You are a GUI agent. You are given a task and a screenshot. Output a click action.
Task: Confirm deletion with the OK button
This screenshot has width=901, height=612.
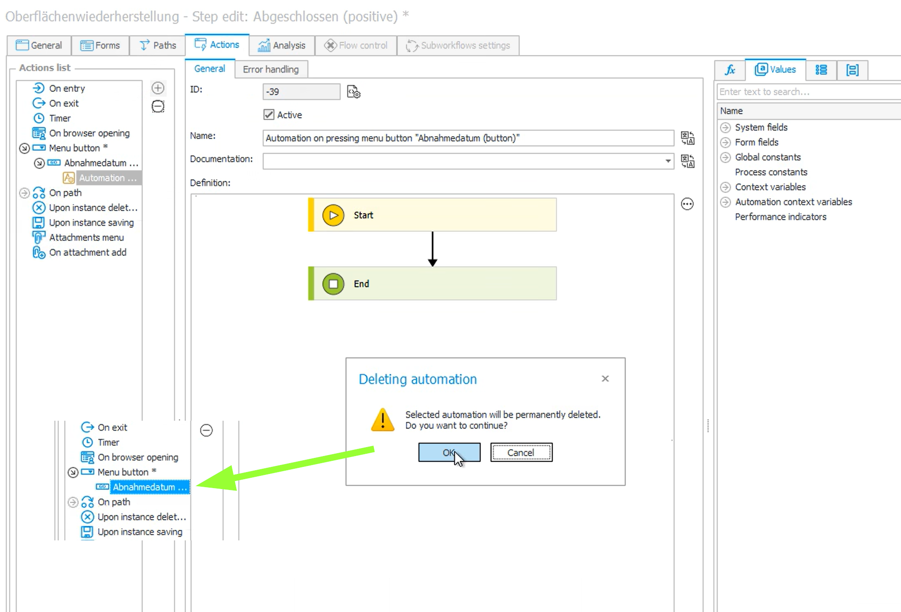pos(449,452)
